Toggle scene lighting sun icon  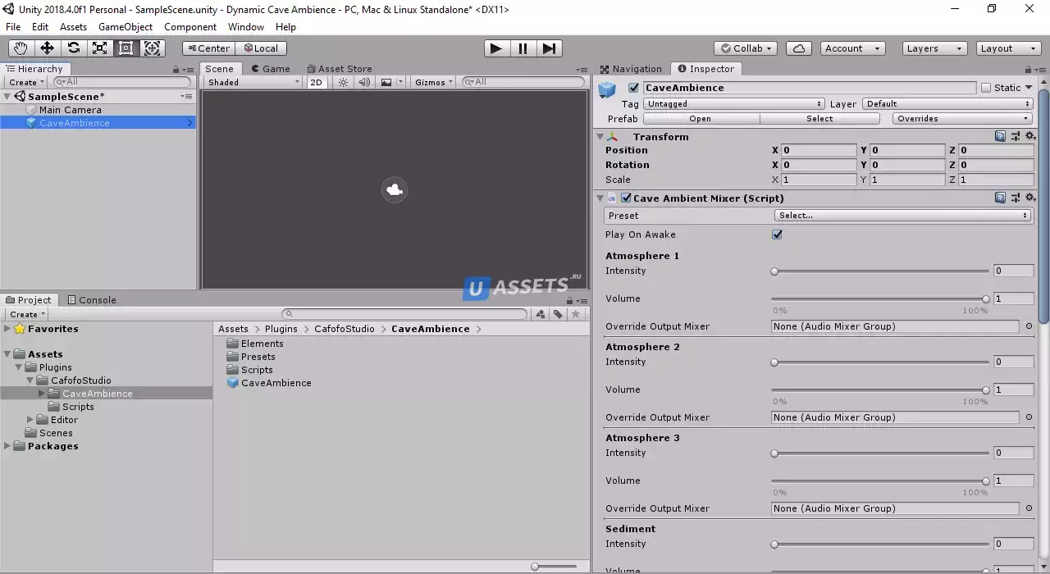tap(343, 82)
